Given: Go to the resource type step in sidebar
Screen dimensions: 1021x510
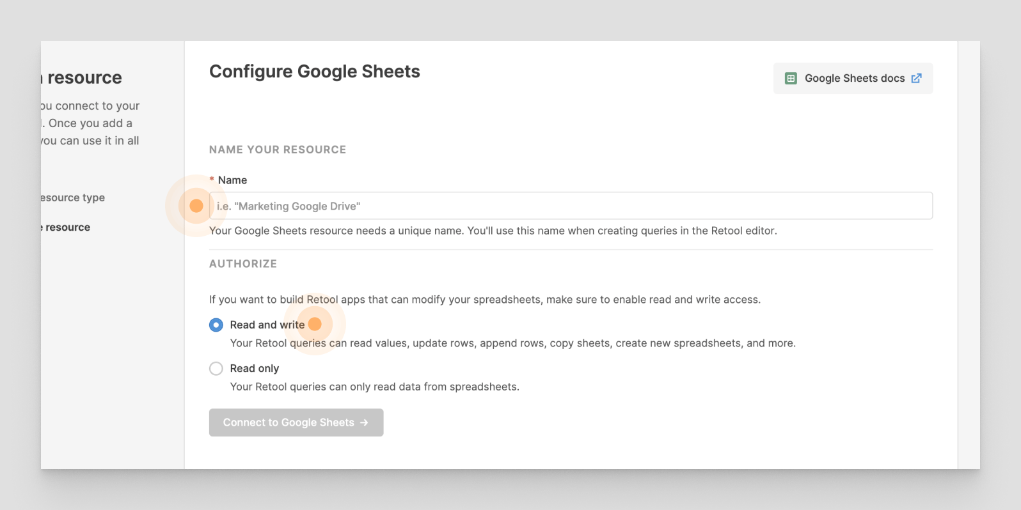Looking at the screenshot, I should (73, 197).
